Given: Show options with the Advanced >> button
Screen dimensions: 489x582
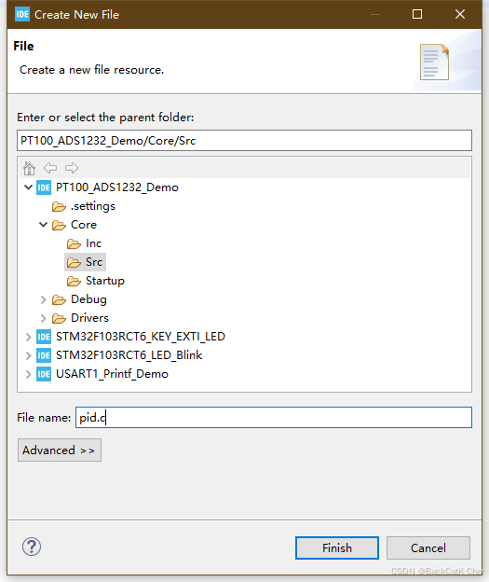Looking at the screenshot, I should 60,450.
